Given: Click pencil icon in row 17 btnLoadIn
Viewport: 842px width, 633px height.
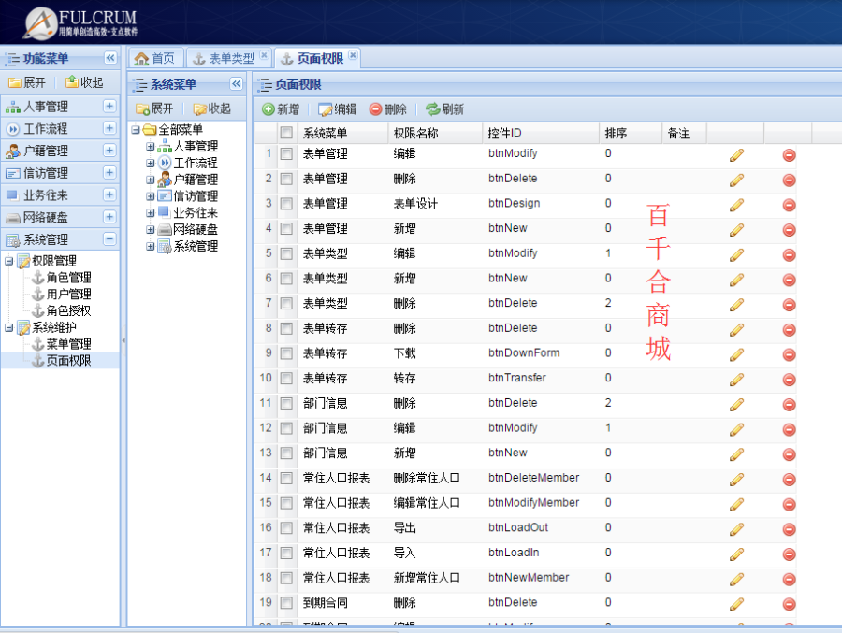Looking at the screenshot, I should 737,554.
